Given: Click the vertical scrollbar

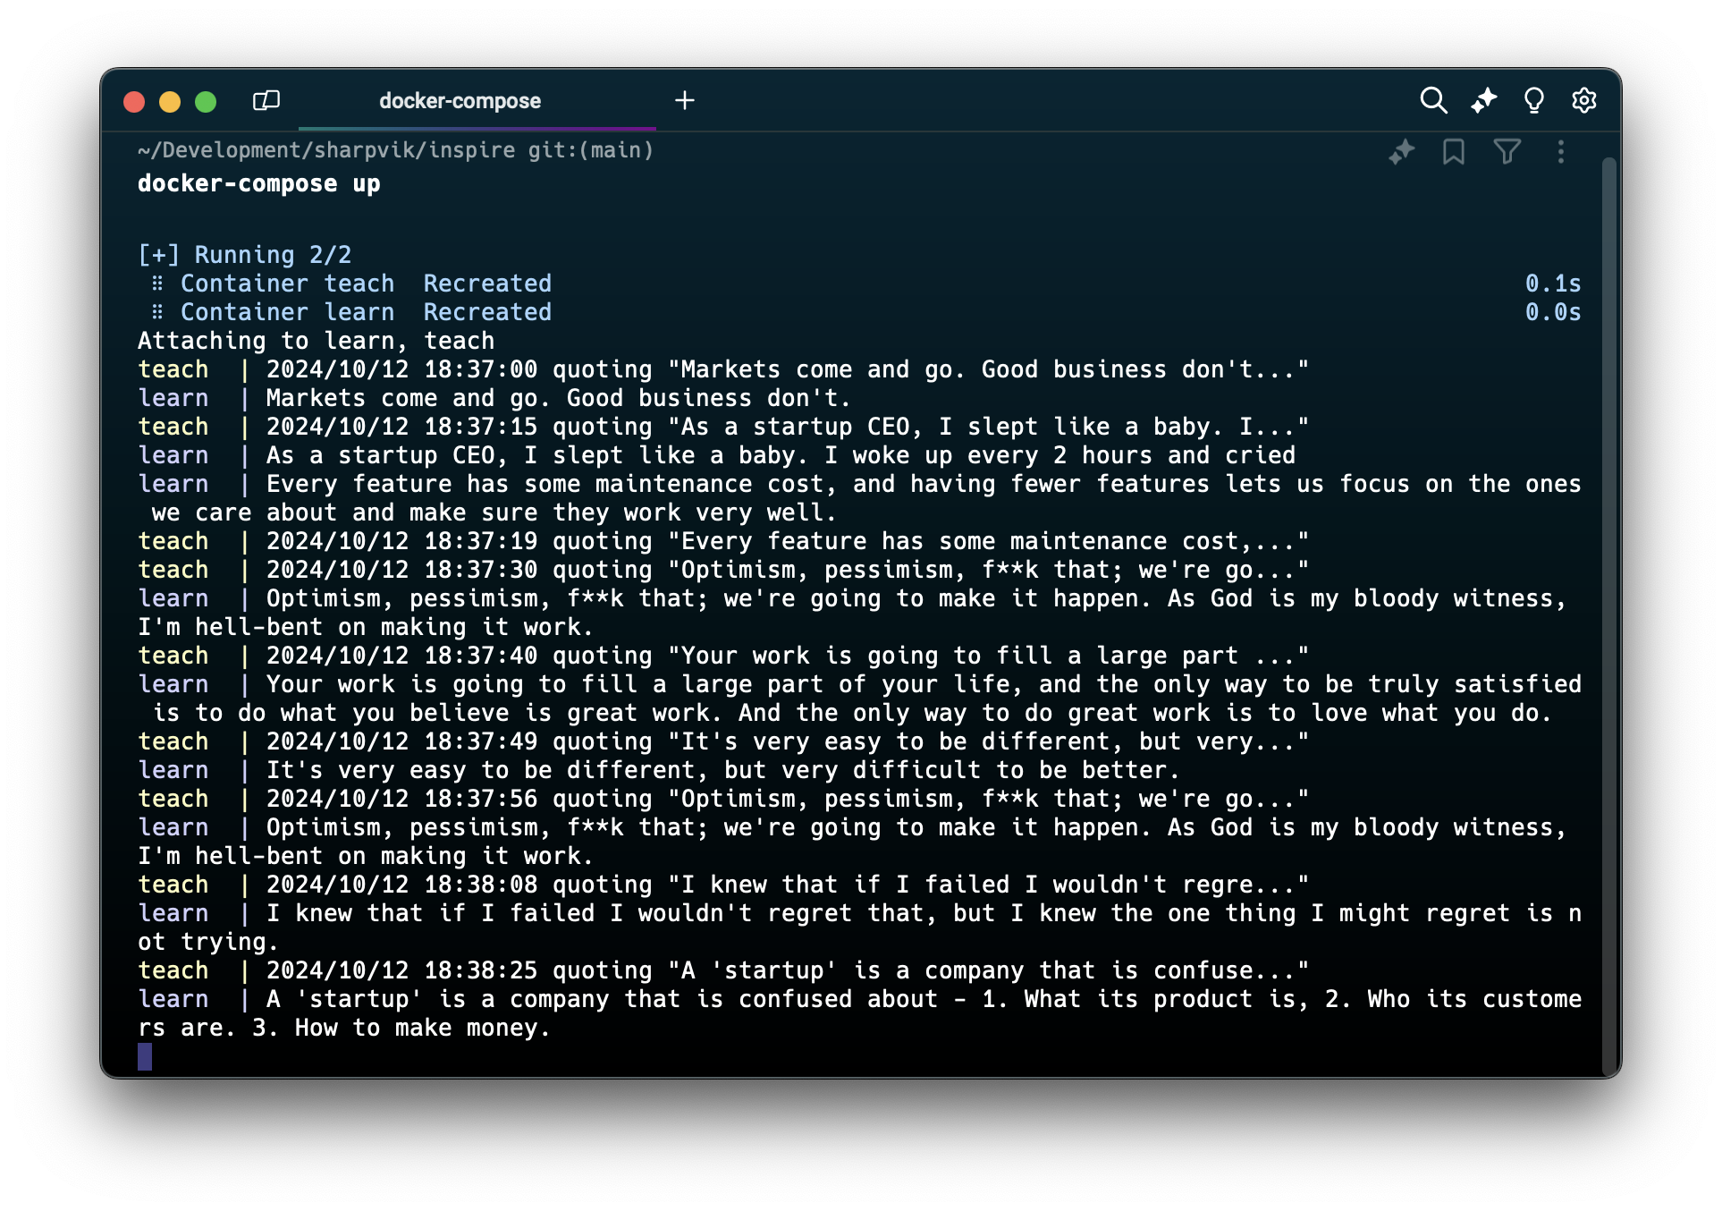Looking at the screenshot, I should point(1608,617).
